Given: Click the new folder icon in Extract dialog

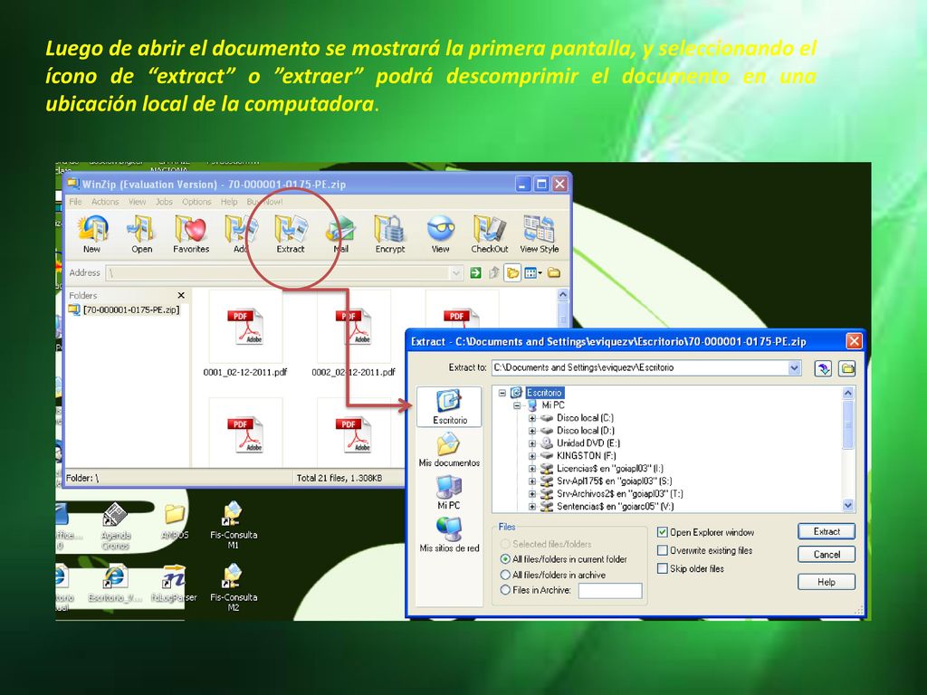Looking at the screenshot, I should coord(847,369).
